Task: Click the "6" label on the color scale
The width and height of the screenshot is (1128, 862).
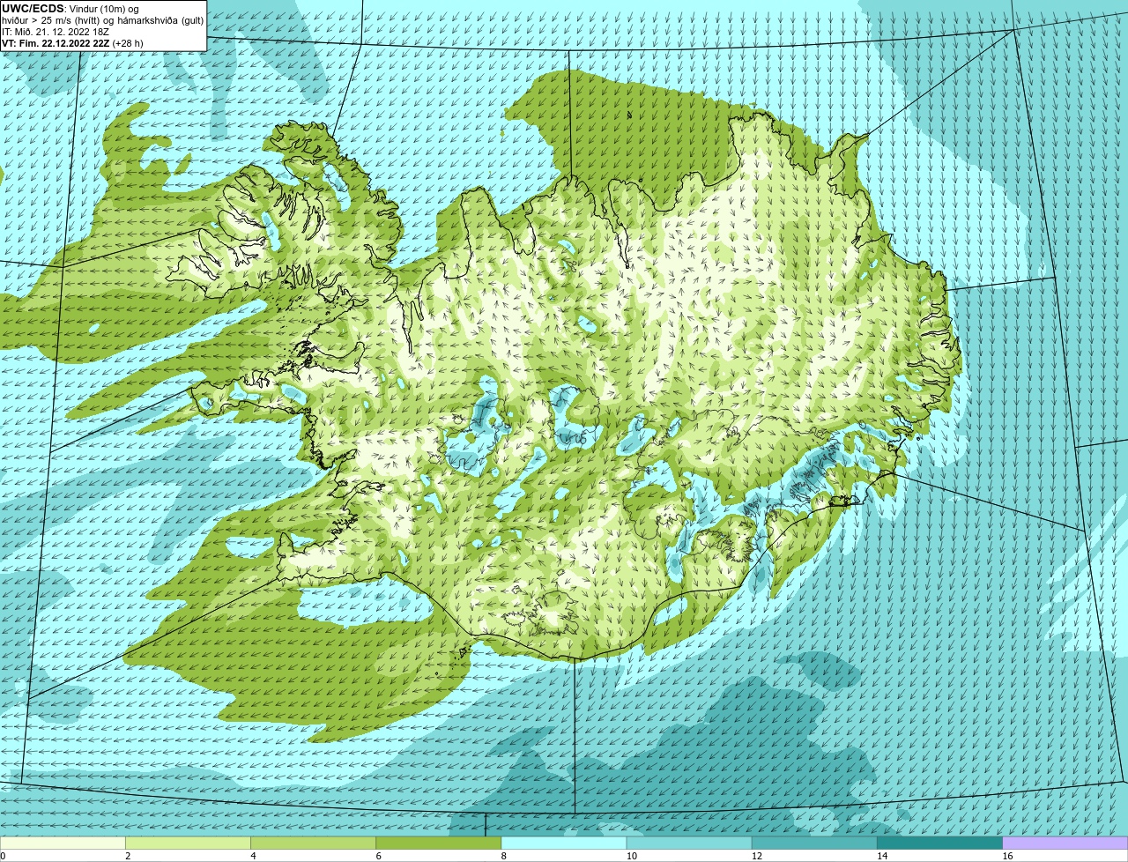Action: click(378, 856)
